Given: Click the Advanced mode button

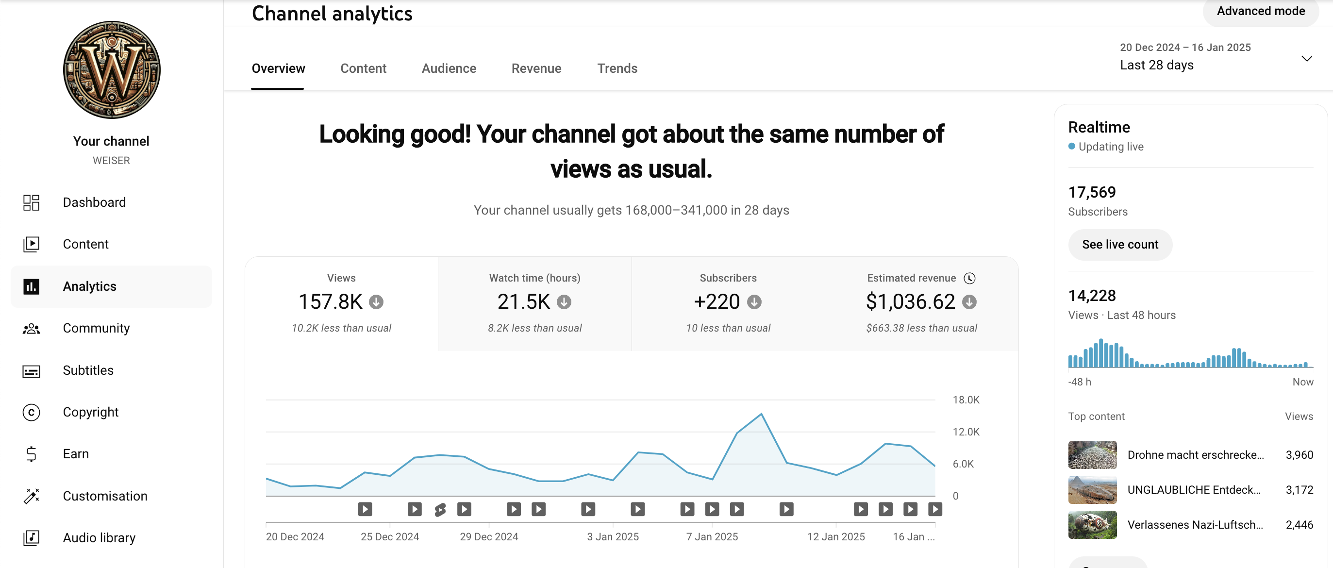Looking at the screenshot, I should coord(1261,11).
